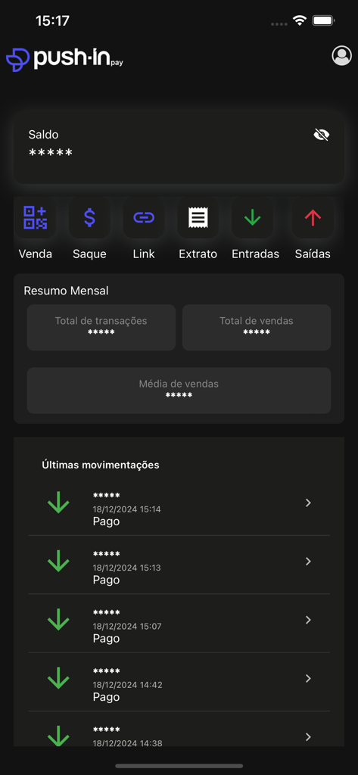The image size is (358, 775).
Task: Expand the 15:07 transaction chevron
Action: click(x=308, y=620)
